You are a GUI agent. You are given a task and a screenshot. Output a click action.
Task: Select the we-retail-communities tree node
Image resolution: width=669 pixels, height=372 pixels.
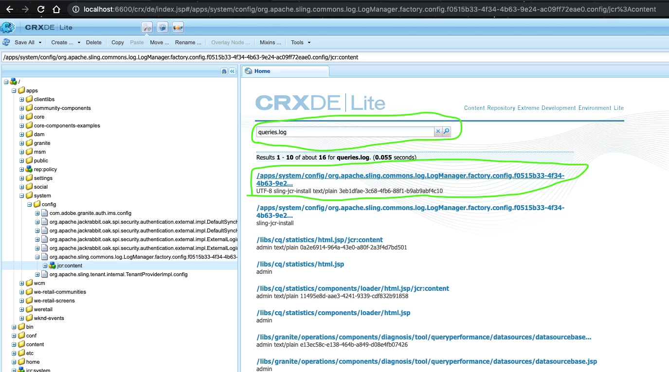(x=60, y=292)
